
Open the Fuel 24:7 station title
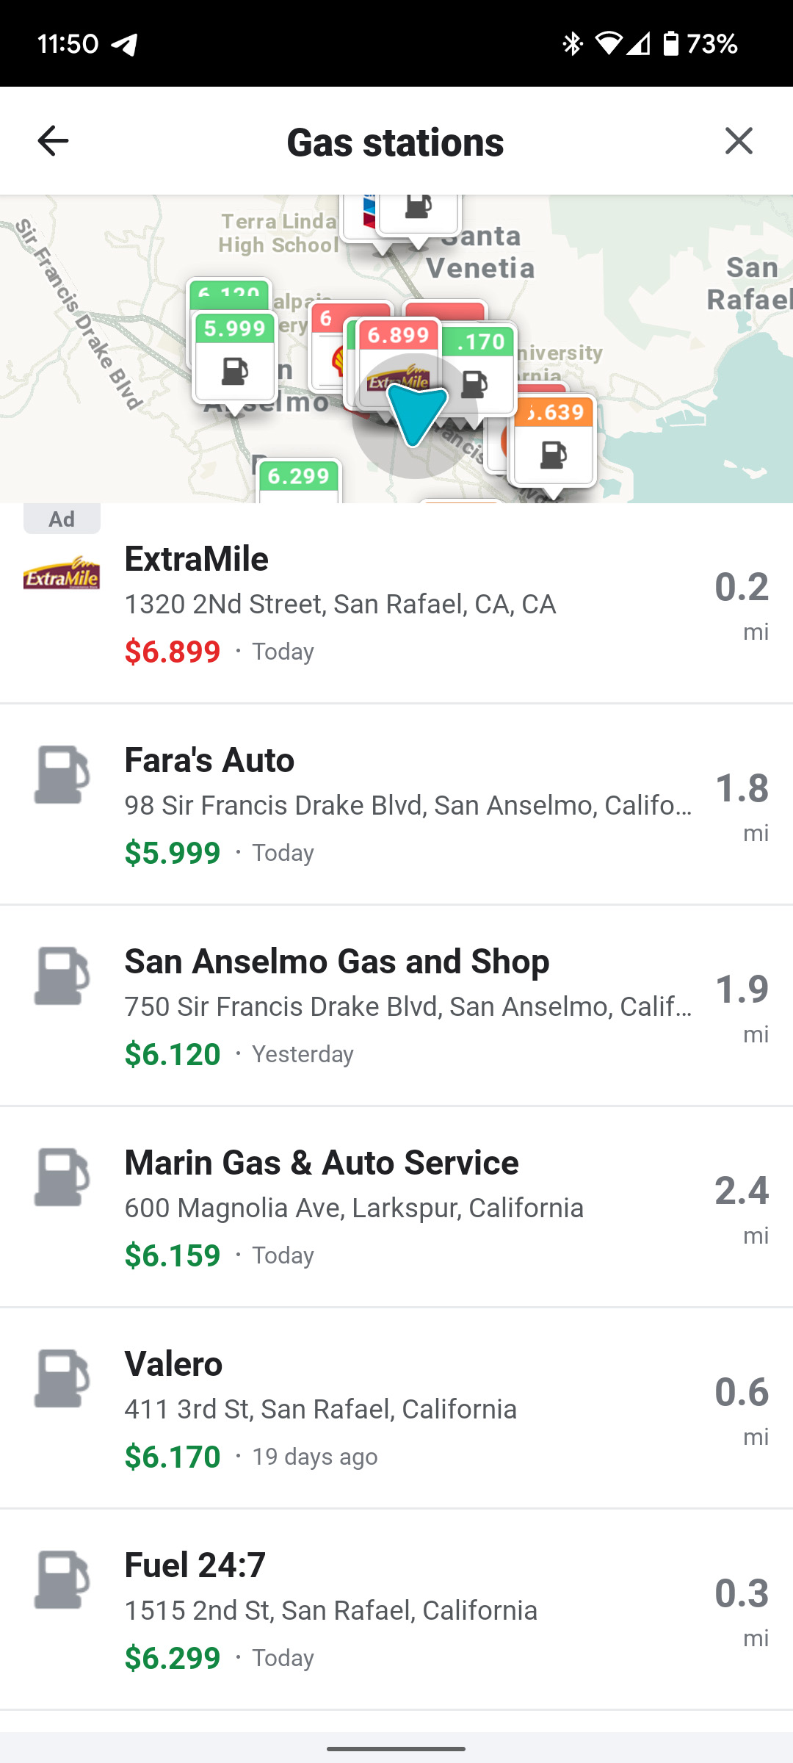(195, 1565)
